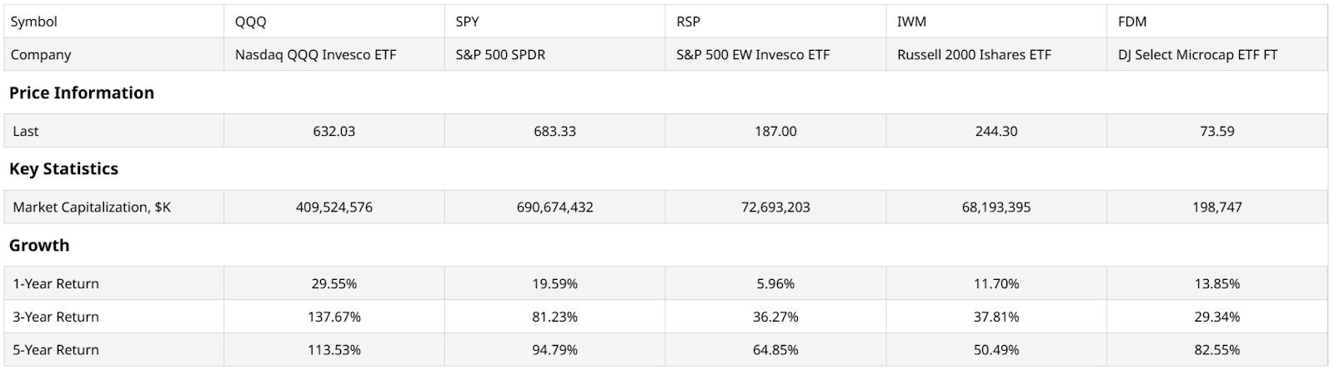Click the 3-Year Return row label

pyautogui.click(x=56, y=317)
